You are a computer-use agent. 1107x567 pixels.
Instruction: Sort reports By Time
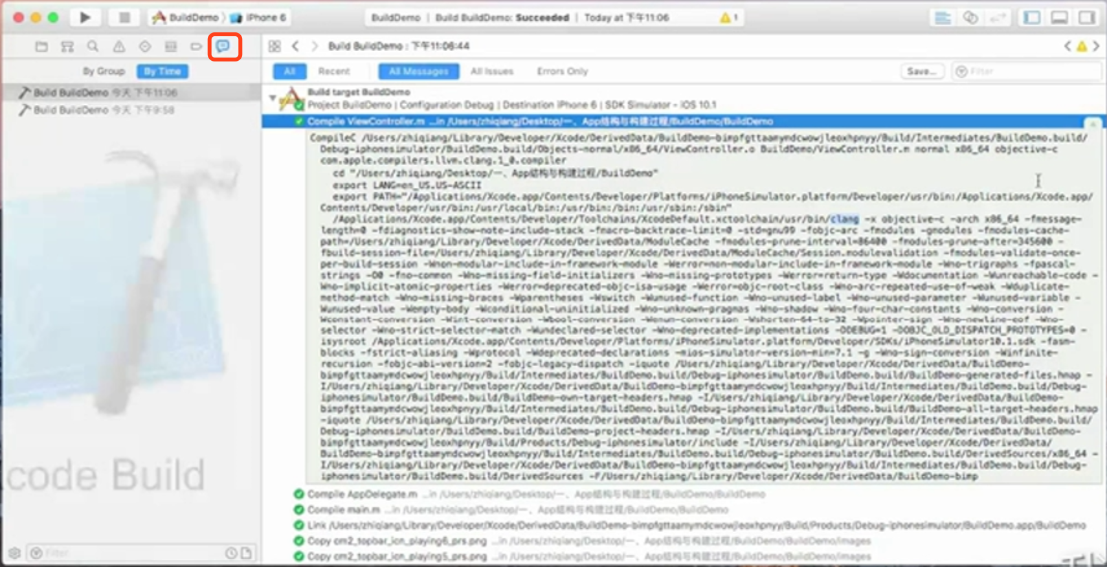pyautogui.click(x=162, y=71)
